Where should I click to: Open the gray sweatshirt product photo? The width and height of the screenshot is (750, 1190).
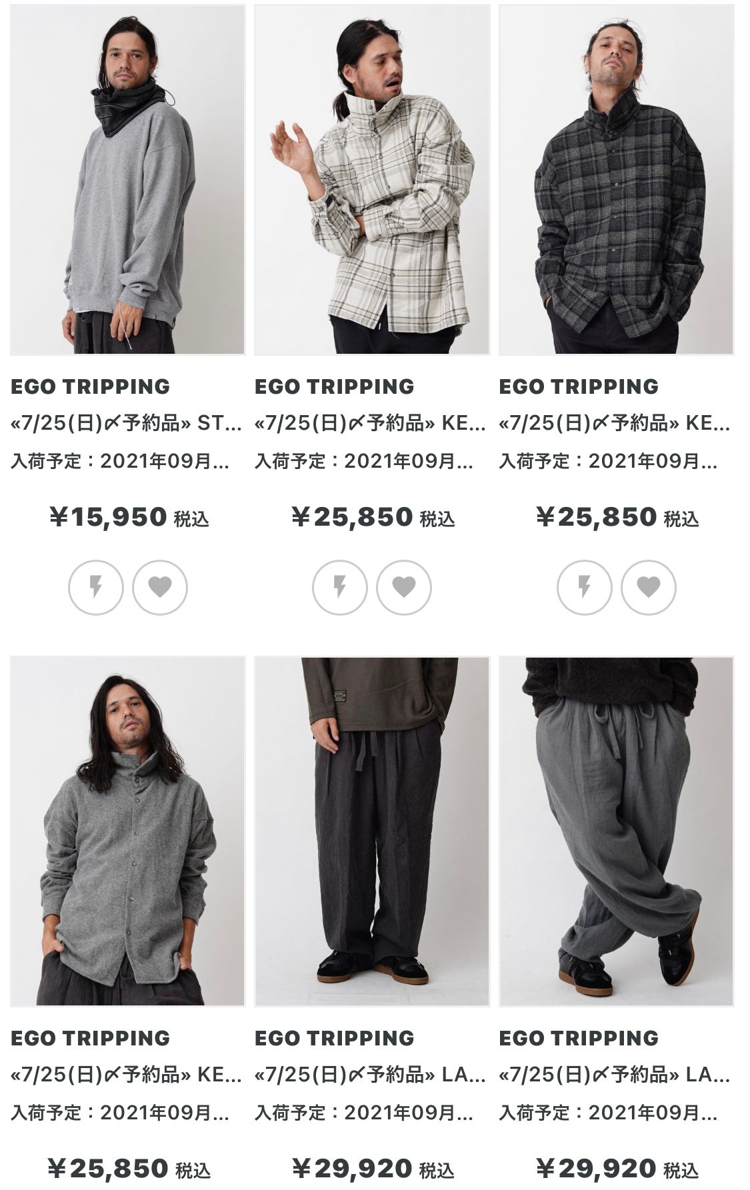127,180
